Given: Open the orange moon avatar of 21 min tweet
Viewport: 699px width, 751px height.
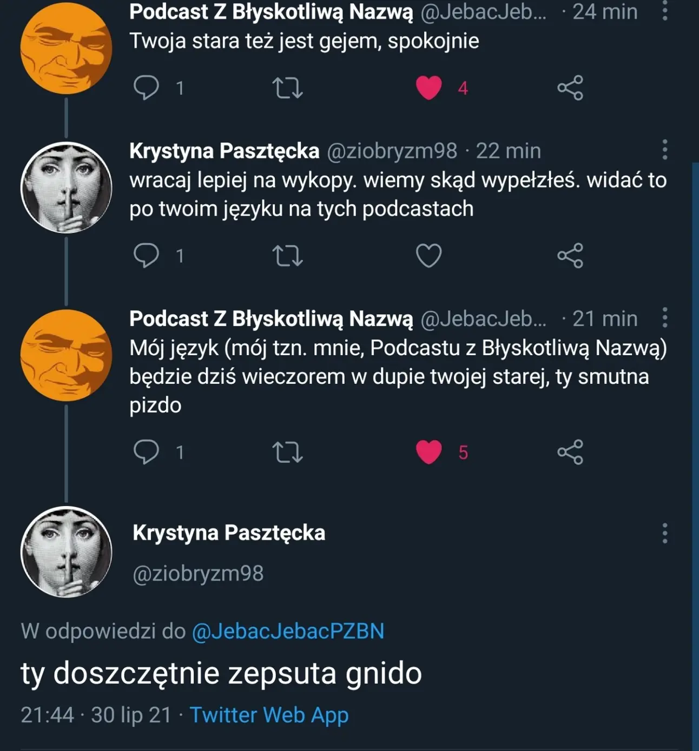Looking at the screenshot, I should click(x=67, y=355).
